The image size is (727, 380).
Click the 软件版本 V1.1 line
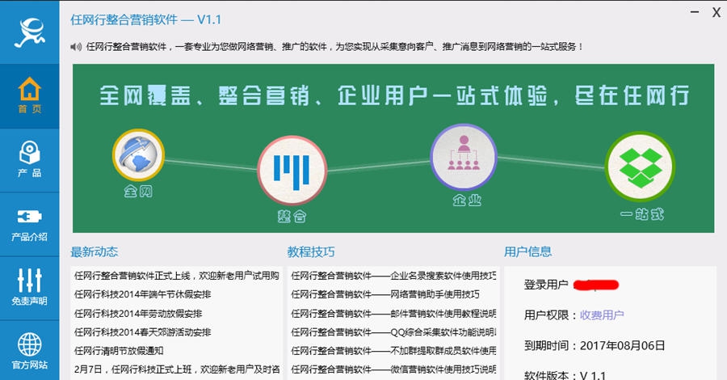click(x=565, y=375)
